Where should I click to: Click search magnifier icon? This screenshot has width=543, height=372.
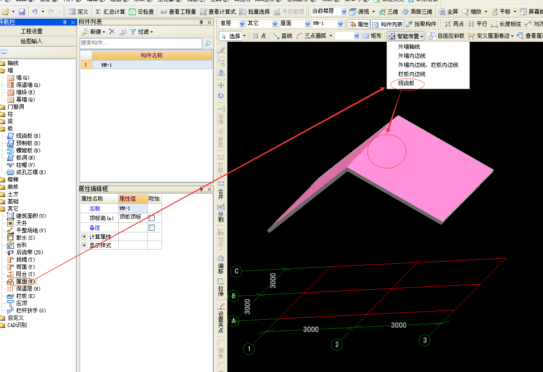pos(208,44)
